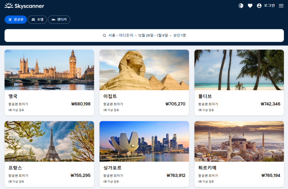Click 항공편 최저가 label on 튀르키예 card
Image resolution: width=288 pixels, height=189 pixels.
(208, 176)
